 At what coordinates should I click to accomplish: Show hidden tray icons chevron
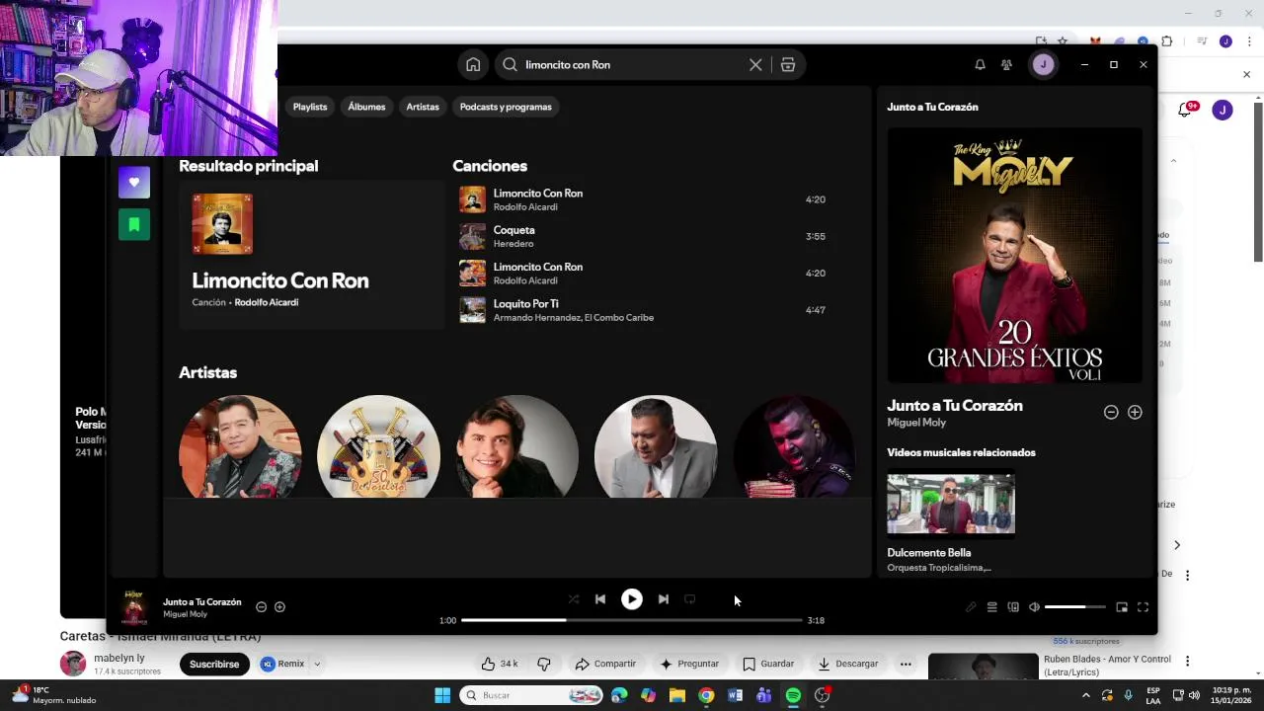point(1086,695)
